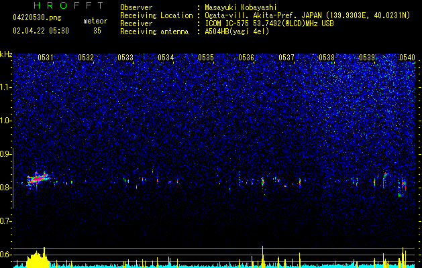The image size is (422, 268).
Task: Click the HROFFT title text
Action: point(69,5)
